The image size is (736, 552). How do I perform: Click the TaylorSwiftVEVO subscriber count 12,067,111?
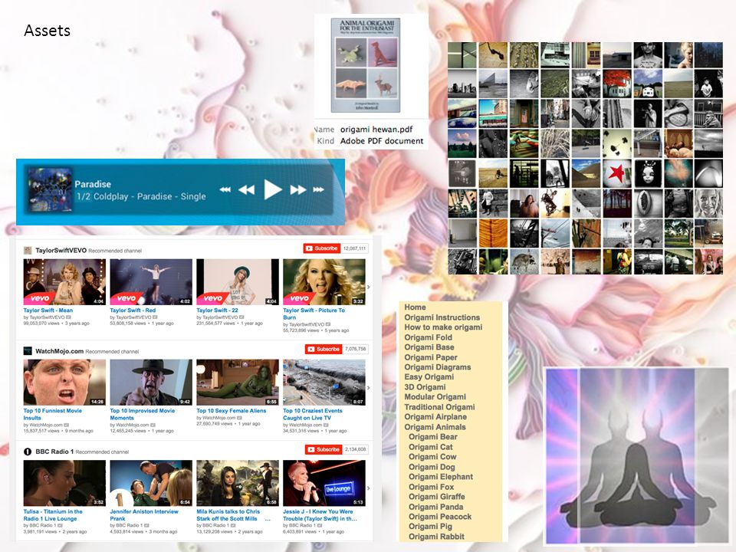(355, 248)
